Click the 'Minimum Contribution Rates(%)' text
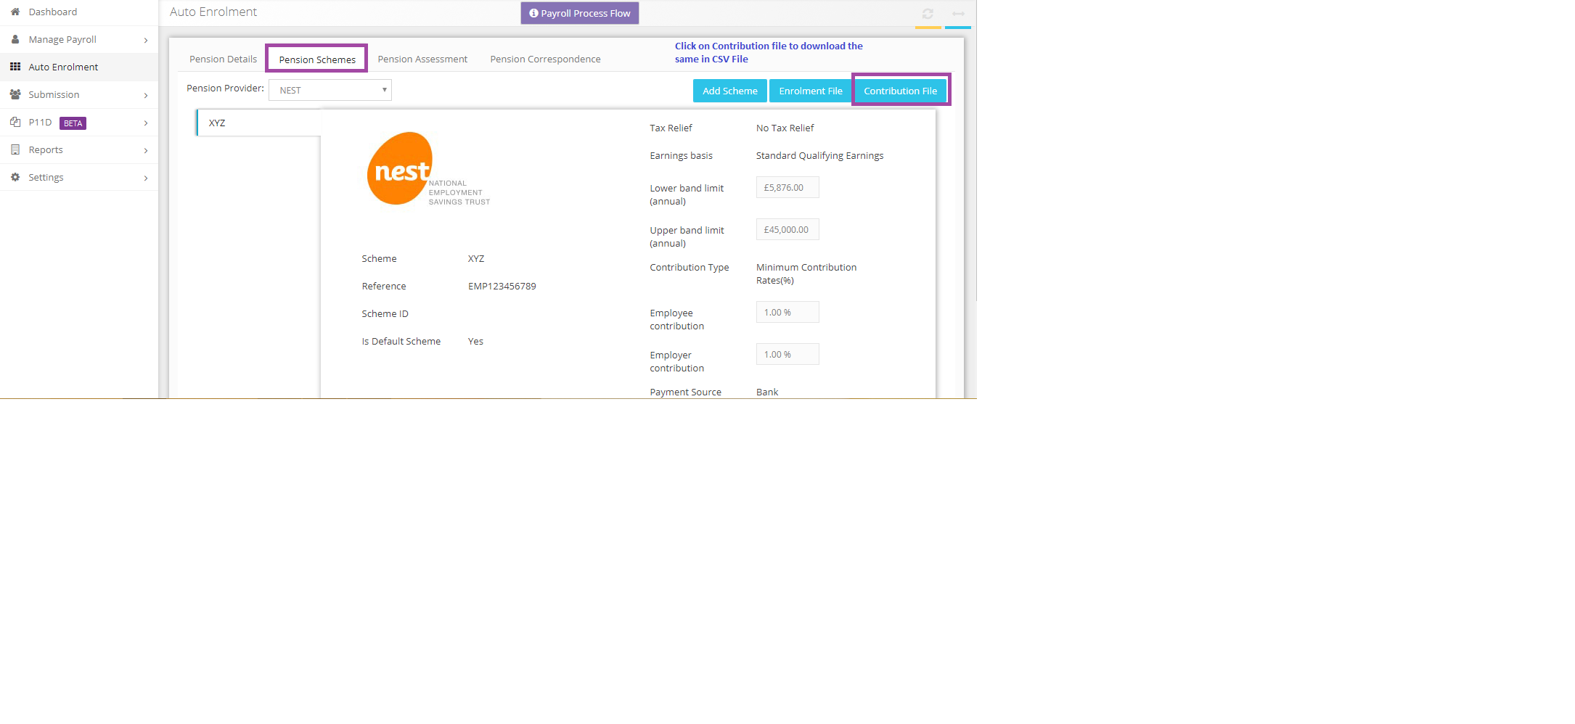Screen dimensions: 1575x724 click(x=806, y=273)
